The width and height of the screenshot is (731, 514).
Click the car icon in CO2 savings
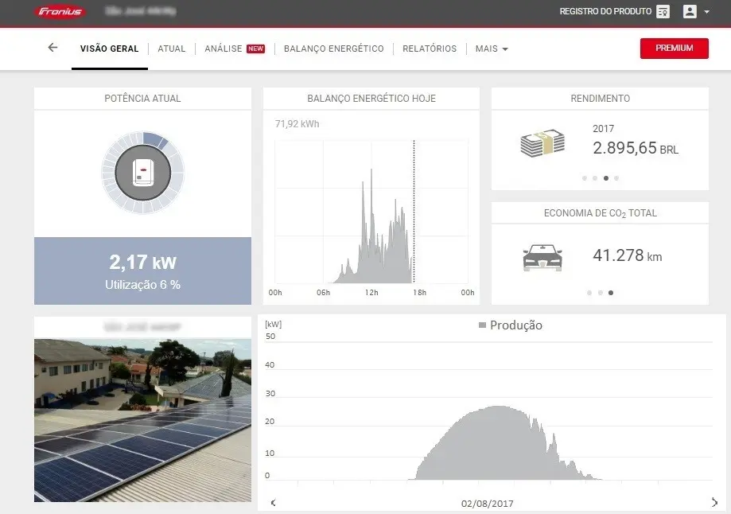pos(542,258)
